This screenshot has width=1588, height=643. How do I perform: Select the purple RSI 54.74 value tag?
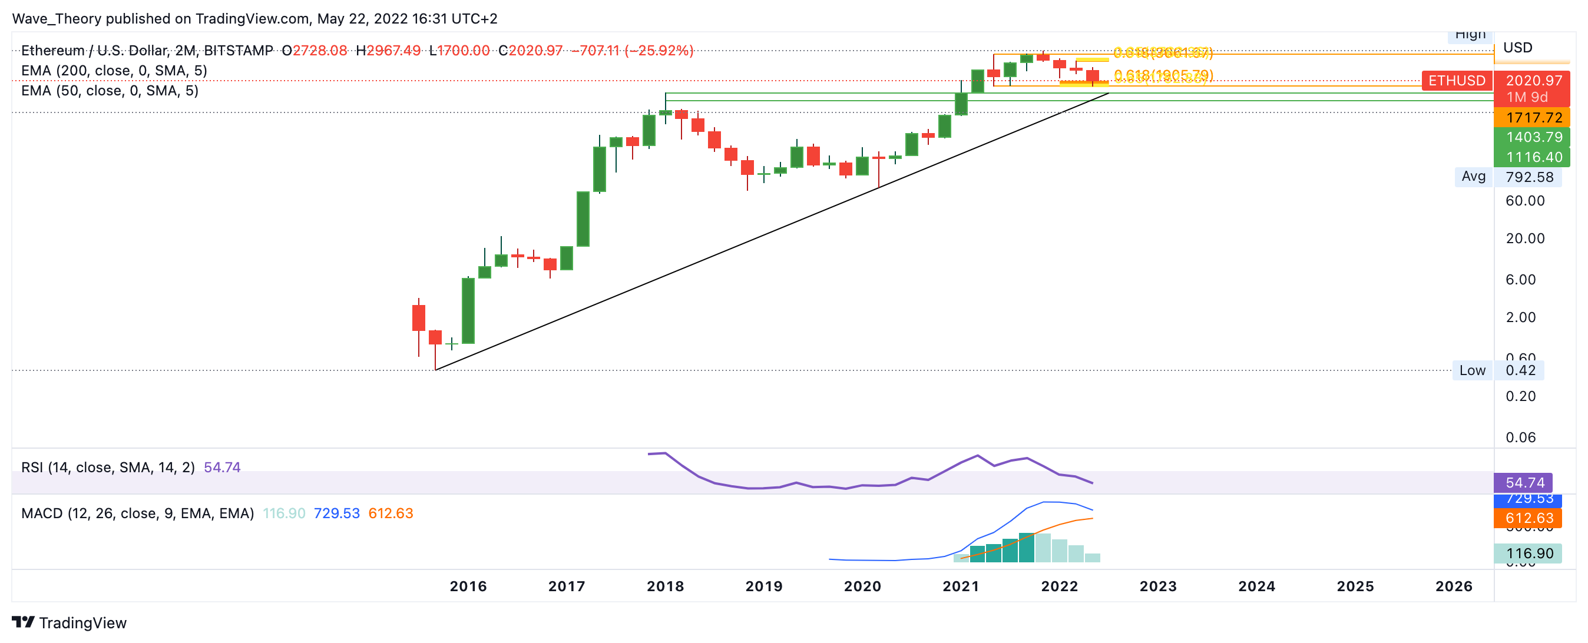pos(1523,482)
